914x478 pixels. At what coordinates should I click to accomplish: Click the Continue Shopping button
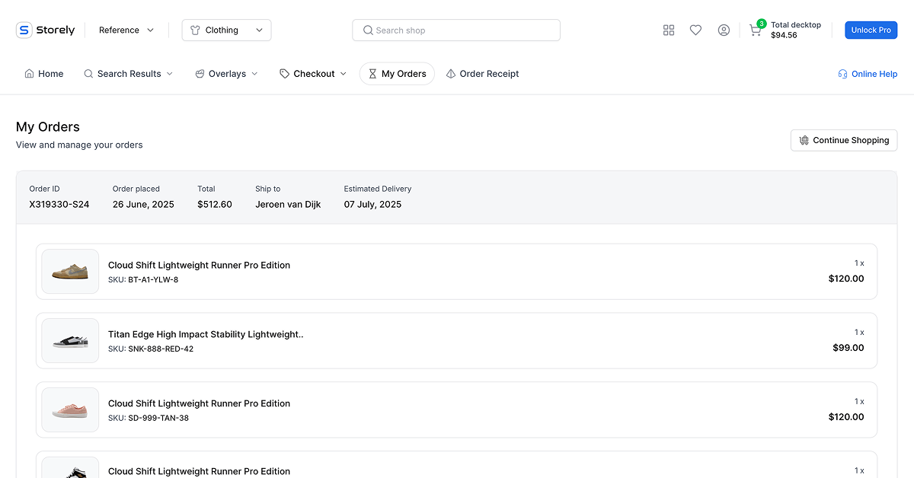click(x=844, y=140)
